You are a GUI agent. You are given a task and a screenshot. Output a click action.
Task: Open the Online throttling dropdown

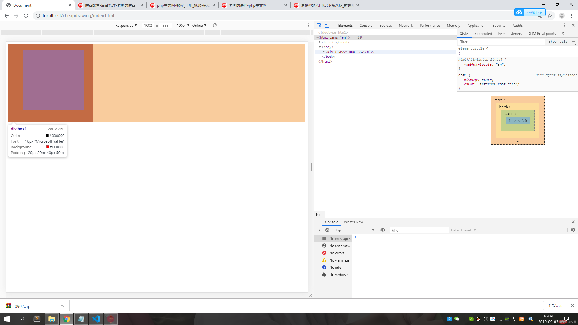(x=199, y=26)
